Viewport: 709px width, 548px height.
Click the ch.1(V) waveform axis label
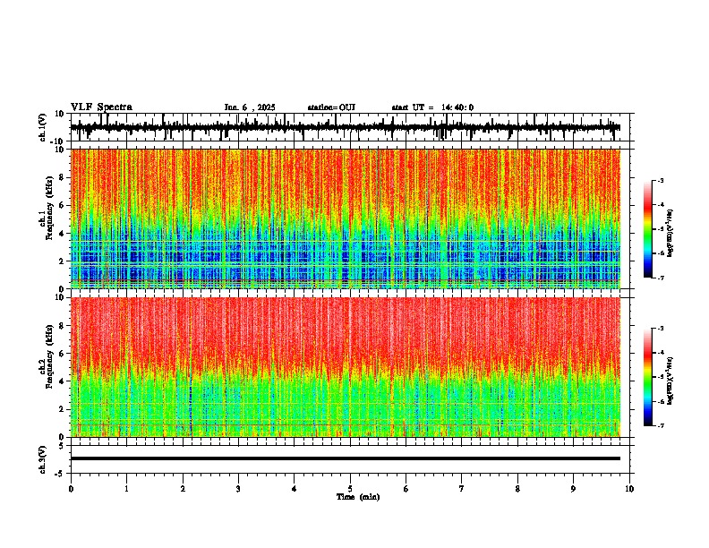43,128
